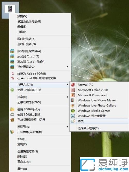Open with Windows 照片查看器

point(92,116)
